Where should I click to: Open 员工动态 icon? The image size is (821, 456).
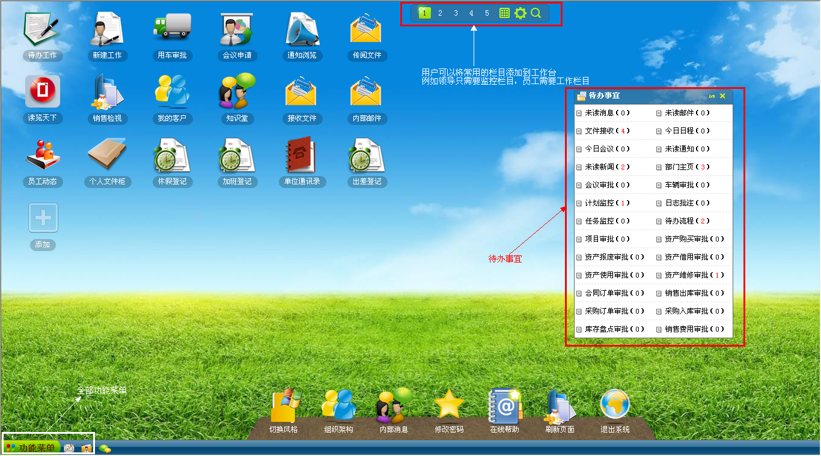pyautogui.click(x=42, y=154)
